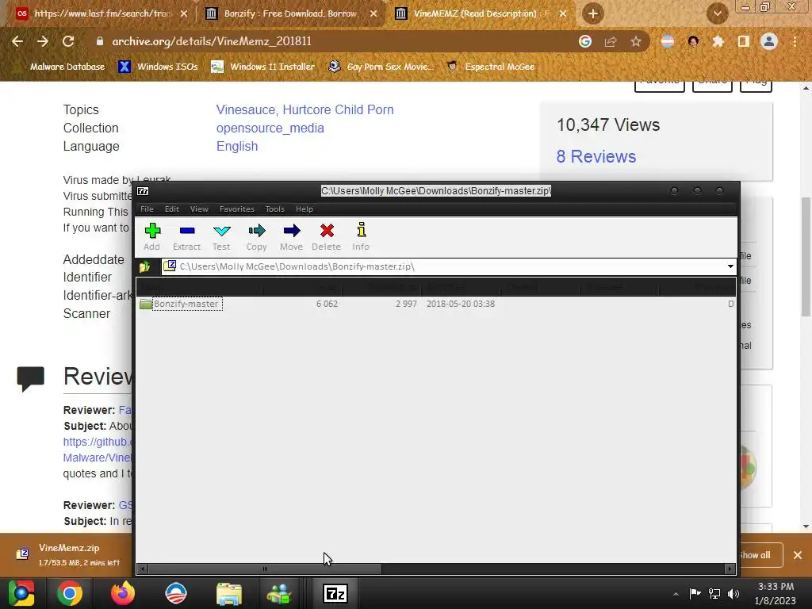Screen dimensions: 812x609
Task: Click the Chrome address bar URL
Action: pyautogui.click(x=212, y=41)
